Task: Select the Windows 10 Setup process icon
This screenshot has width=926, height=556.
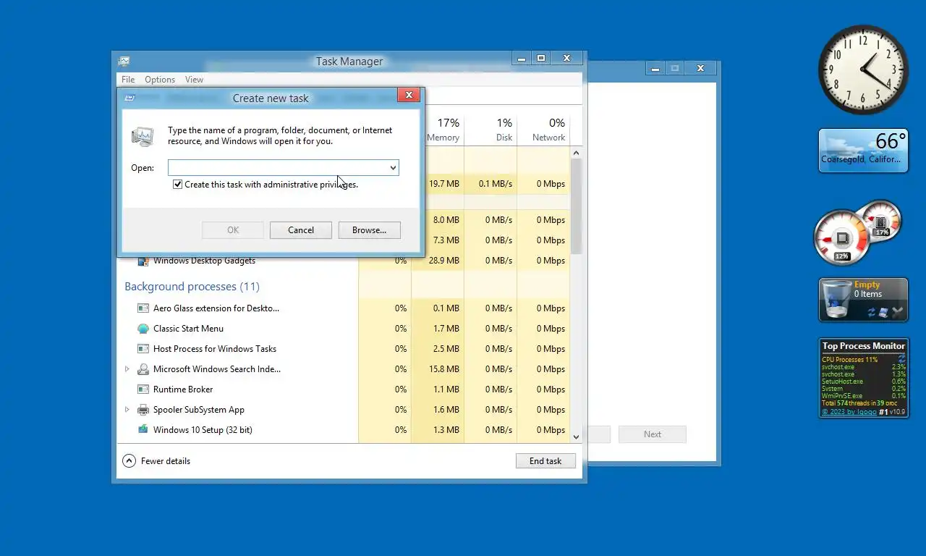Action: 143,429
